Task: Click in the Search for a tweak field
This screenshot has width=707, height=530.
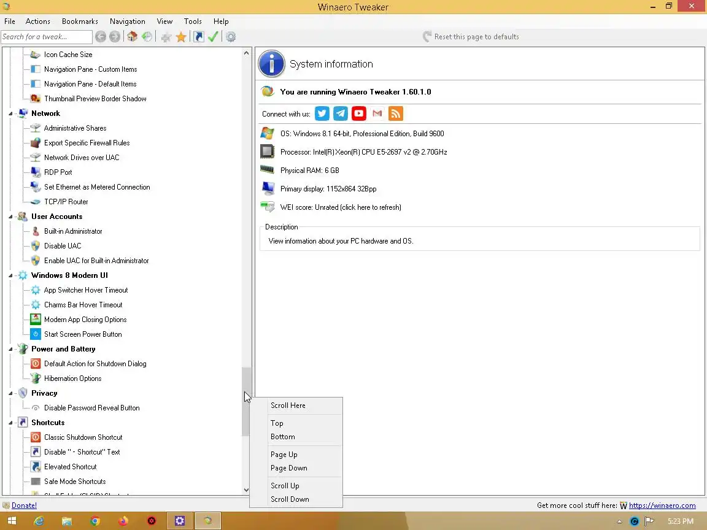Action: tap(47, 37)
